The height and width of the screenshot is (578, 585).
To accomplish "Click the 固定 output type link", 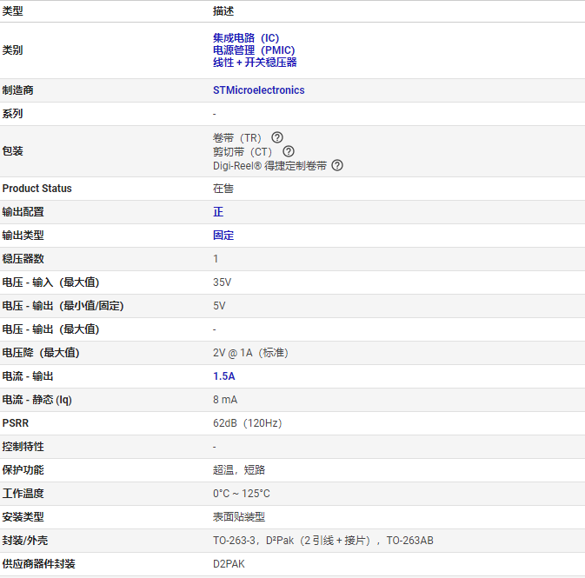I will [223, 236].
